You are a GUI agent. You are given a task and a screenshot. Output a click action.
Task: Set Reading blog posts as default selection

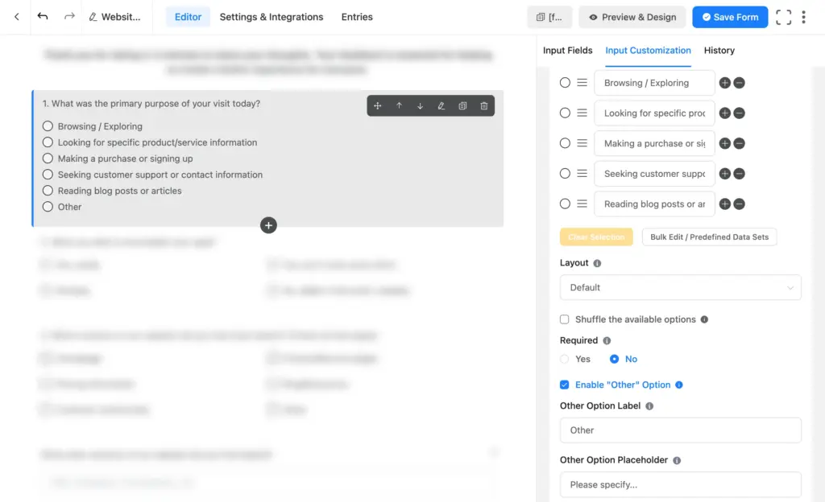pyautogui.click(x=565, y=204)
